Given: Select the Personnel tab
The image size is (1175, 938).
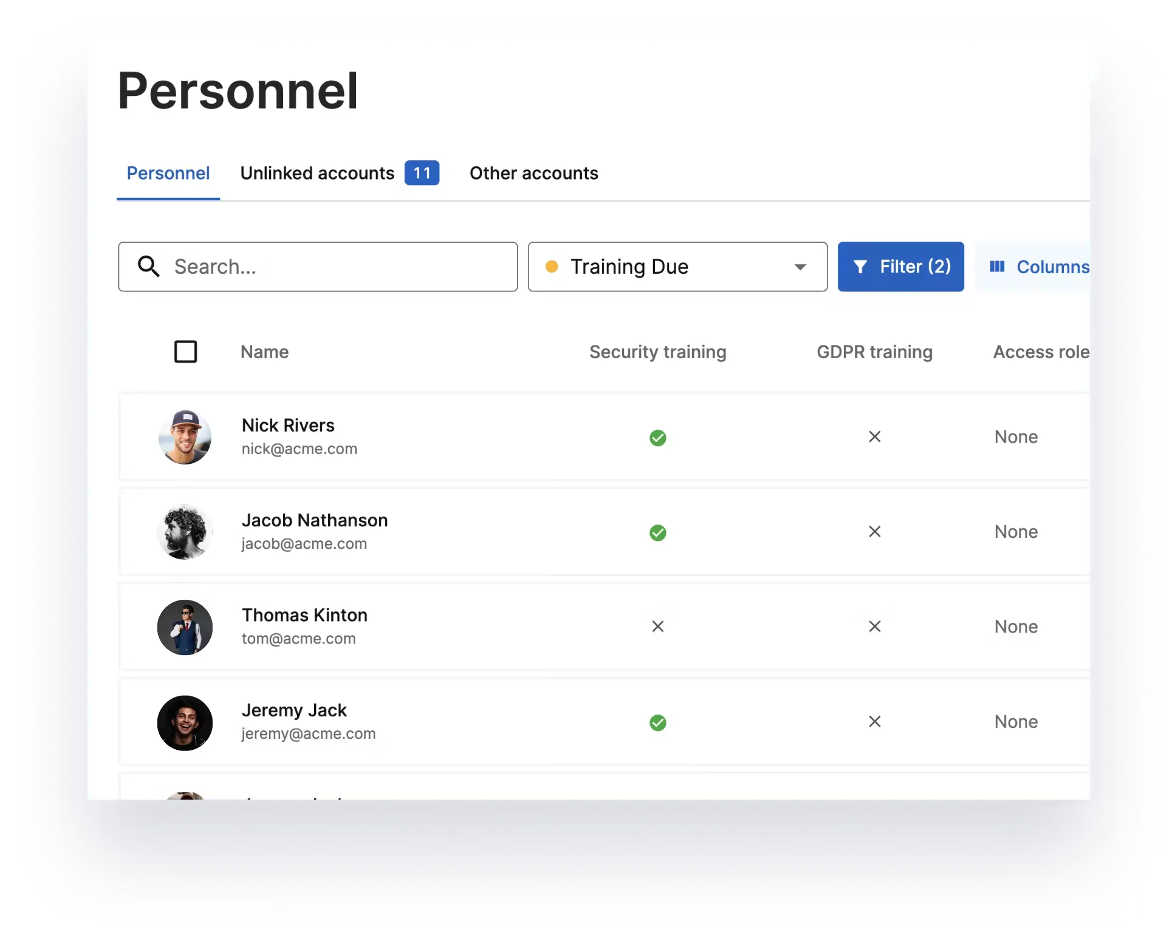Looking at the screenshot, I should [x=168, y=173].
